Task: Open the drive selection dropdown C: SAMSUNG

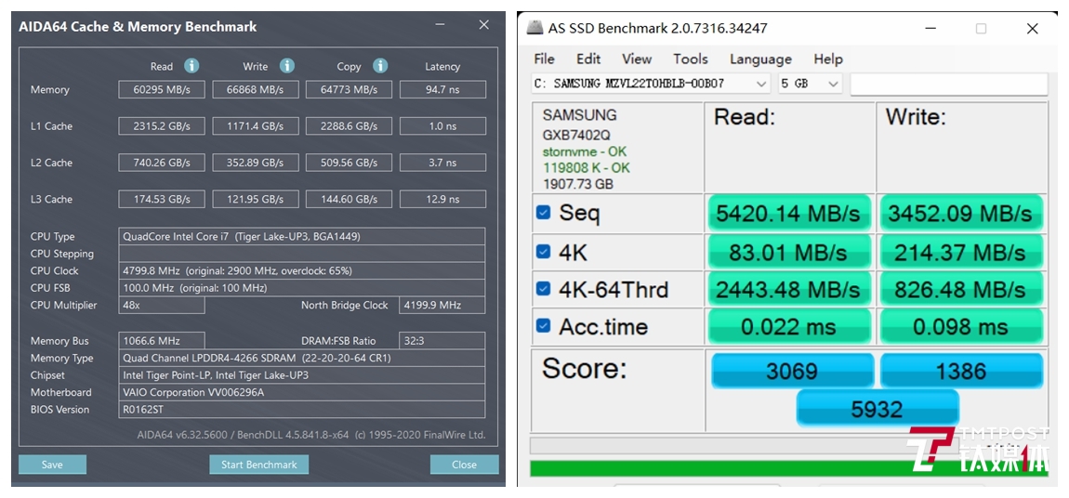Action: [651, 84]
